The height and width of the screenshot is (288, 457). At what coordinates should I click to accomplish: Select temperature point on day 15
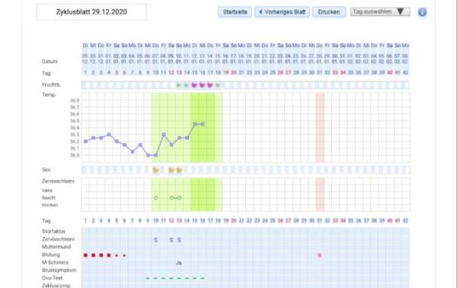pyautogui.click(x=195, y=124)
